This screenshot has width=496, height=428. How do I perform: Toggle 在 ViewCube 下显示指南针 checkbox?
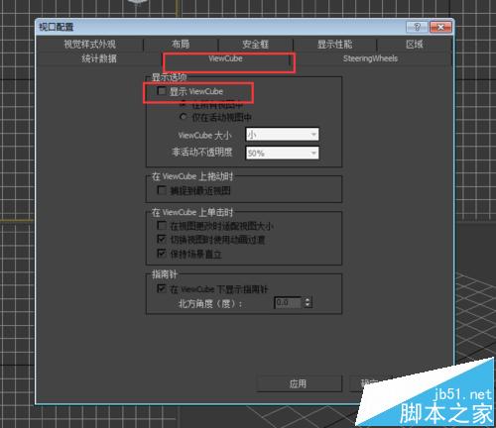point(162,288)
